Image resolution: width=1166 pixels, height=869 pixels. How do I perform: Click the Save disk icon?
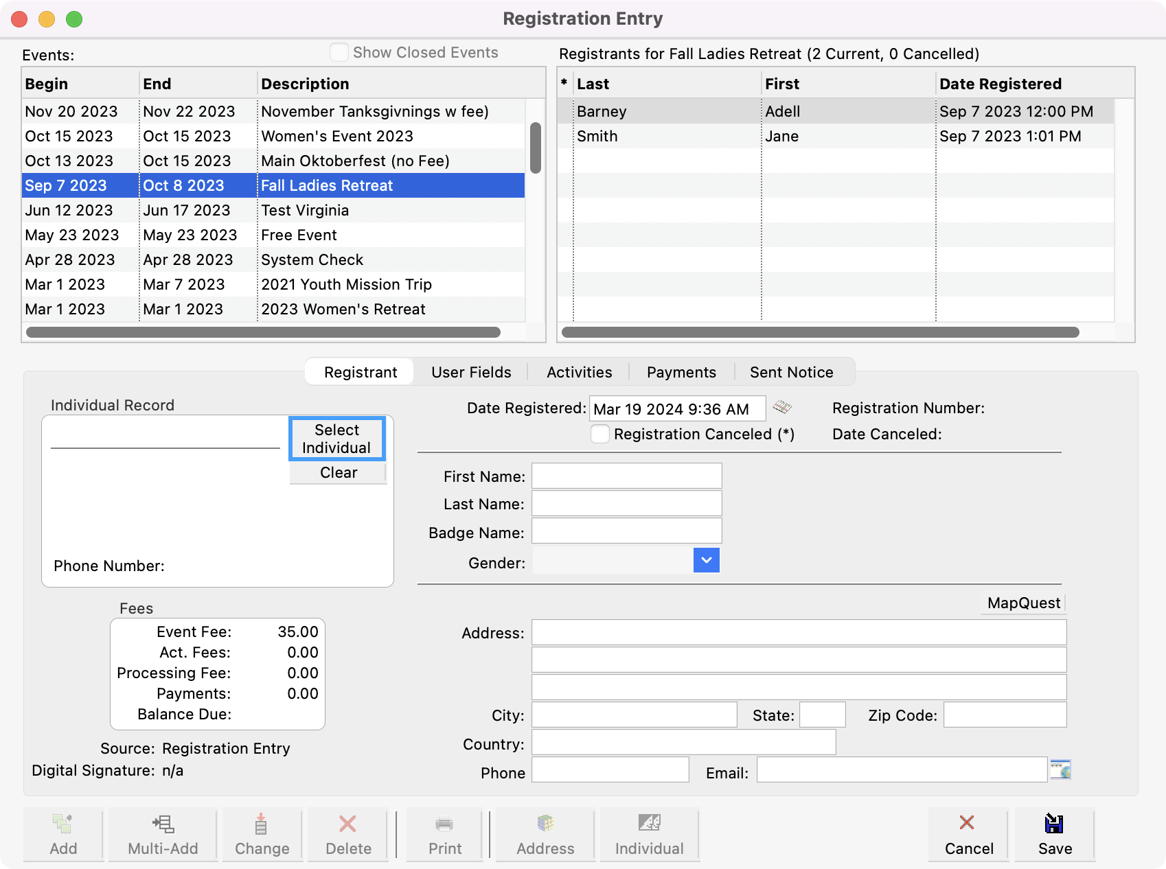1054,824
